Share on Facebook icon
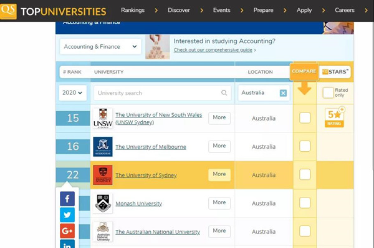374x248 pixels. (x=67, y=199)
